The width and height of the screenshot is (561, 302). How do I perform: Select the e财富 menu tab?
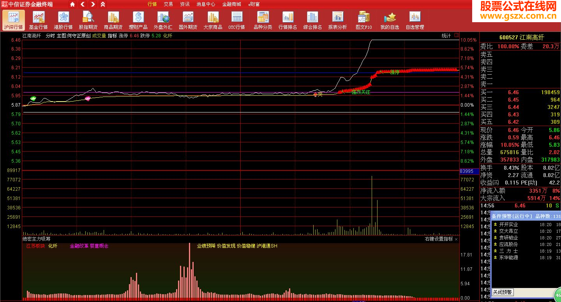point(254,4)
